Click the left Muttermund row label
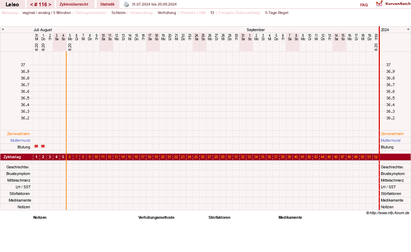The height and width of the screenshot is (252, 411). 20,140
